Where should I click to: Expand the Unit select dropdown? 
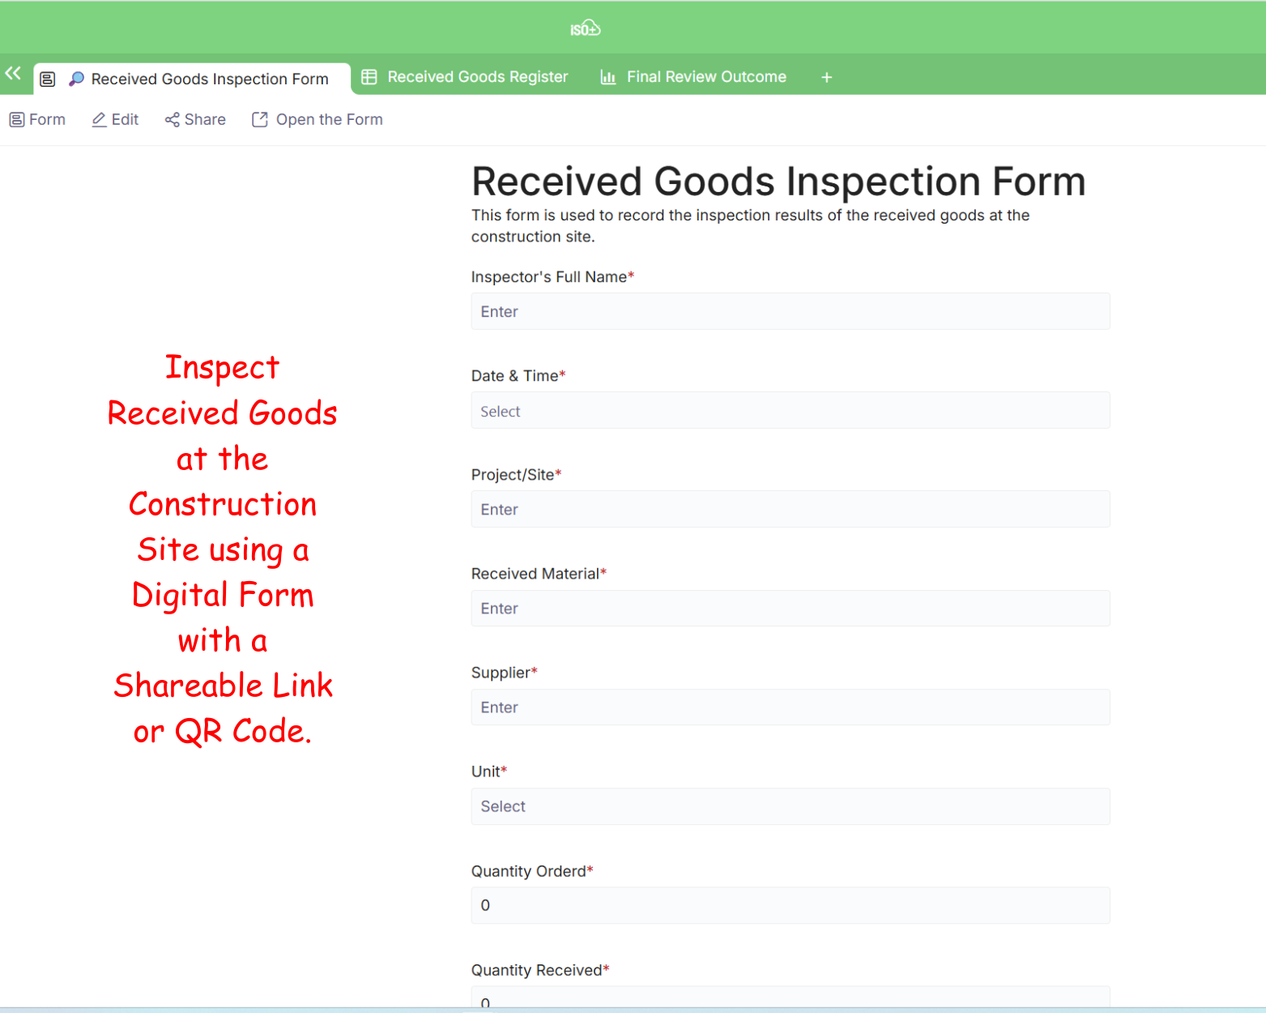point(790,806)
